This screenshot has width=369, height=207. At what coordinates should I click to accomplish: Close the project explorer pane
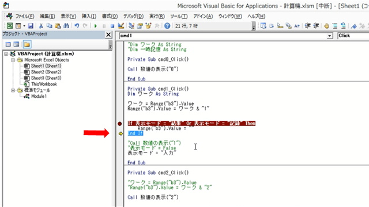coord(108,34)
